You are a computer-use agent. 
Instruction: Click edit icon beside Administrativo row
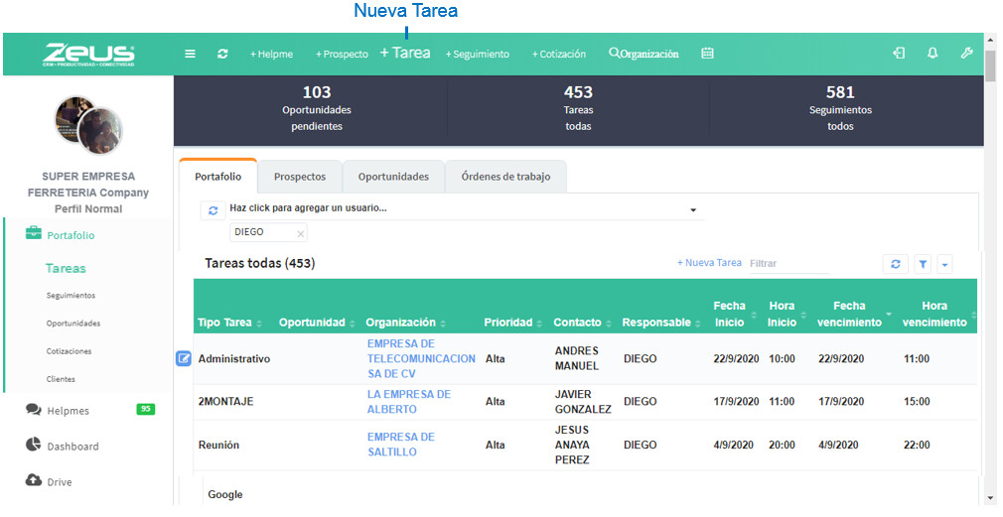click(x=183, y=358)
